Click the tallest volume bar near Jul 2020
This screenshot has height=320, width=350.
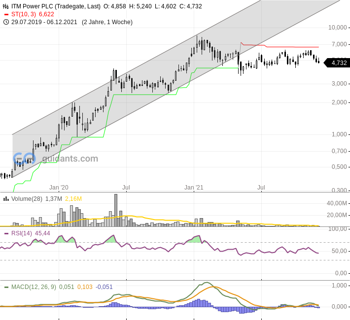(116, 210)
